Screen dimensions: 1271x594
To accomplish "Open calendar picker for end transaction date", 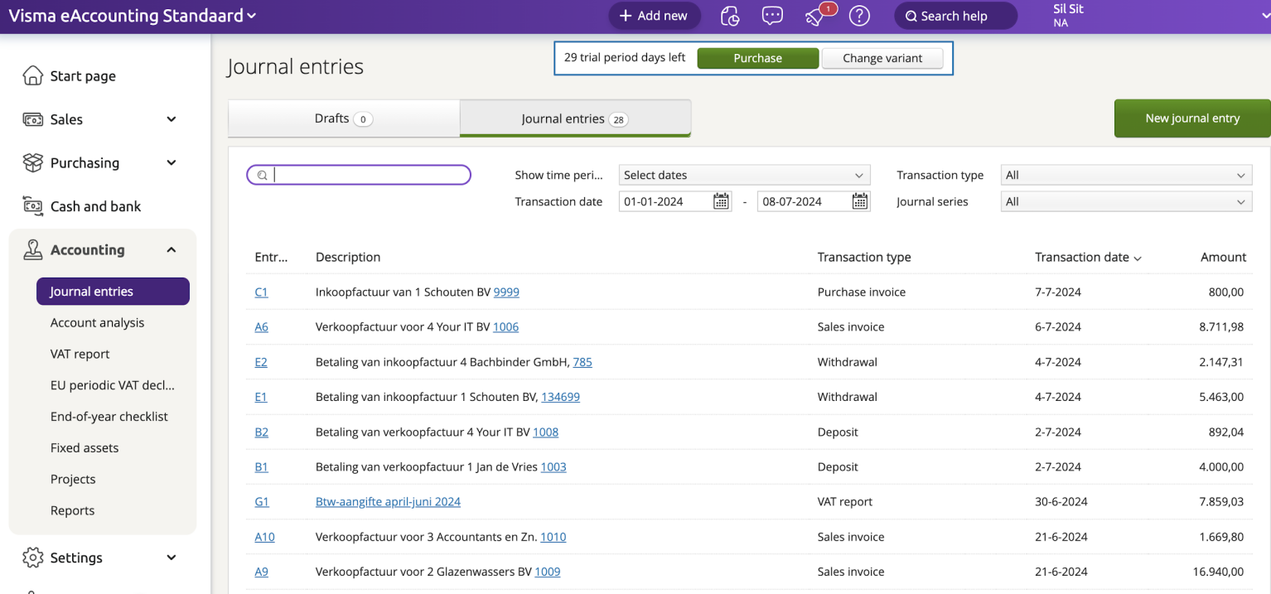I will tap(860, 201).
